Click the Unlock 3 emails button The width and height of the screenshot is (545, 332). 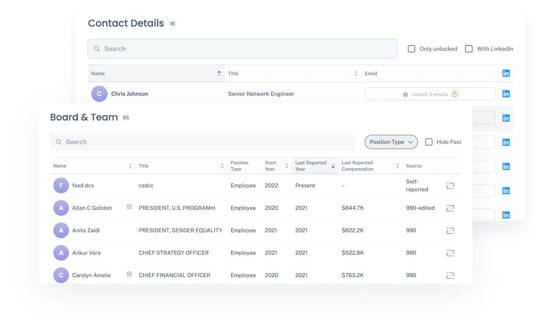pyautogui.click(x=430, y=94)
